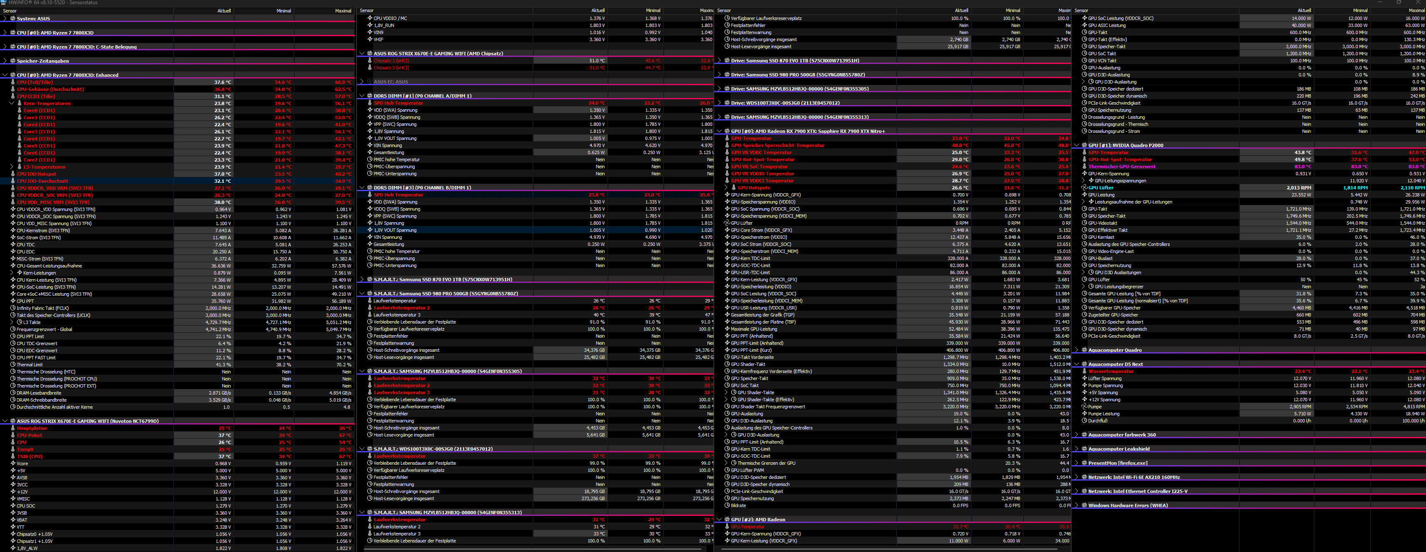Viewport: 1426px width, 552px height.
Task: Click the thermometer icon beside Chipsatz 1 (xHCI)
Action: (x=370, y=61)
